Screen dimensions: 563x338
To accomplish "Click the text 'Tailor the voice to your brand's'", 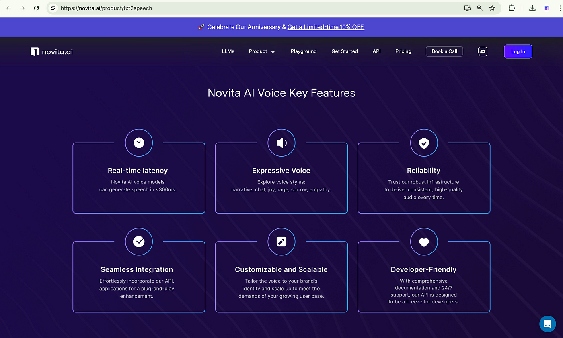I will (281, 281).
